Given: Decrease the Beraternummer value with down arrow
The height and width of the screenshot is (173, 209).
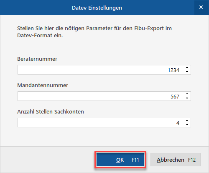Looking at the screenshot, I should point(187,72).
